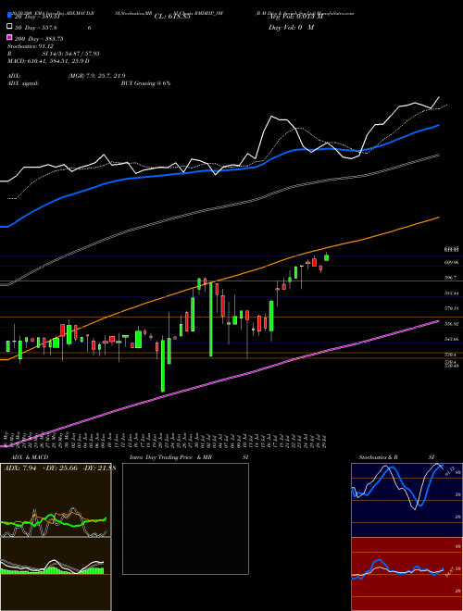Click the white 50 Day legend square
The image size is (463, 611).
coord(10,27)
